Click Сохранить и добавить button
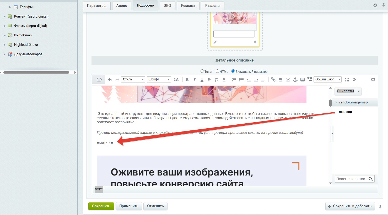388x215 pixels. point(350,206)
